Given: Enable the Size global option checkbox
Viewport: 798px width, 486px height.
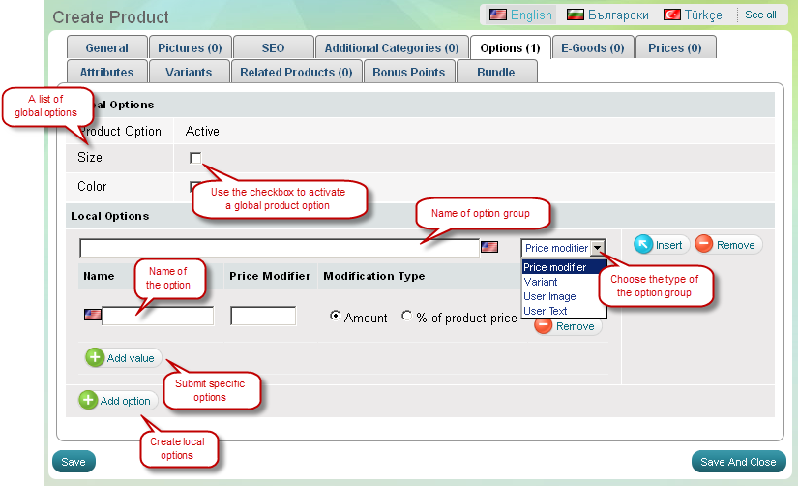Looking at the screenshot, I should tap(195, 158).
